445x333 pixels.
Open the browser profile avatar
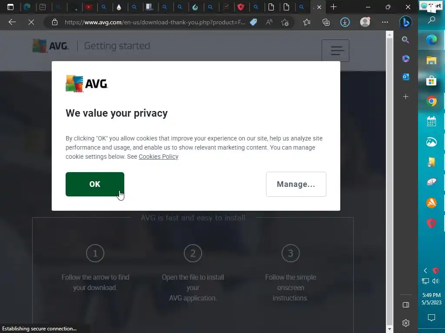[365, 22]
